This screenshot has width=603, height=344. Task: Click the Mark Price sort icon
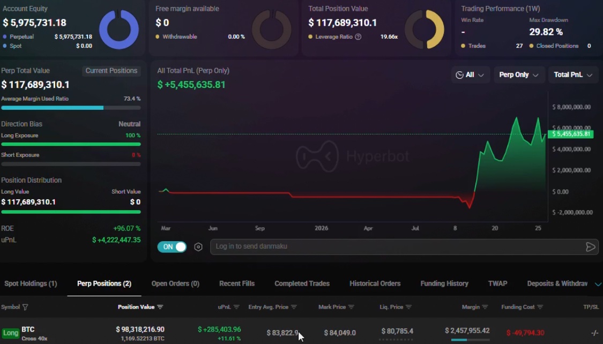click(351, 307)
